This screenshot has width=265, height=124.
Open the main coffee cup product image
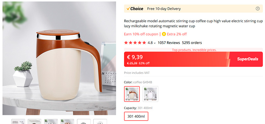(x=59, y=58)
